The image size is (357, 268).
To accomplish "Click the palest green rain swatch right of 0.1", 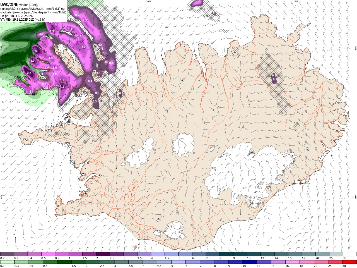I will [7, 262].
